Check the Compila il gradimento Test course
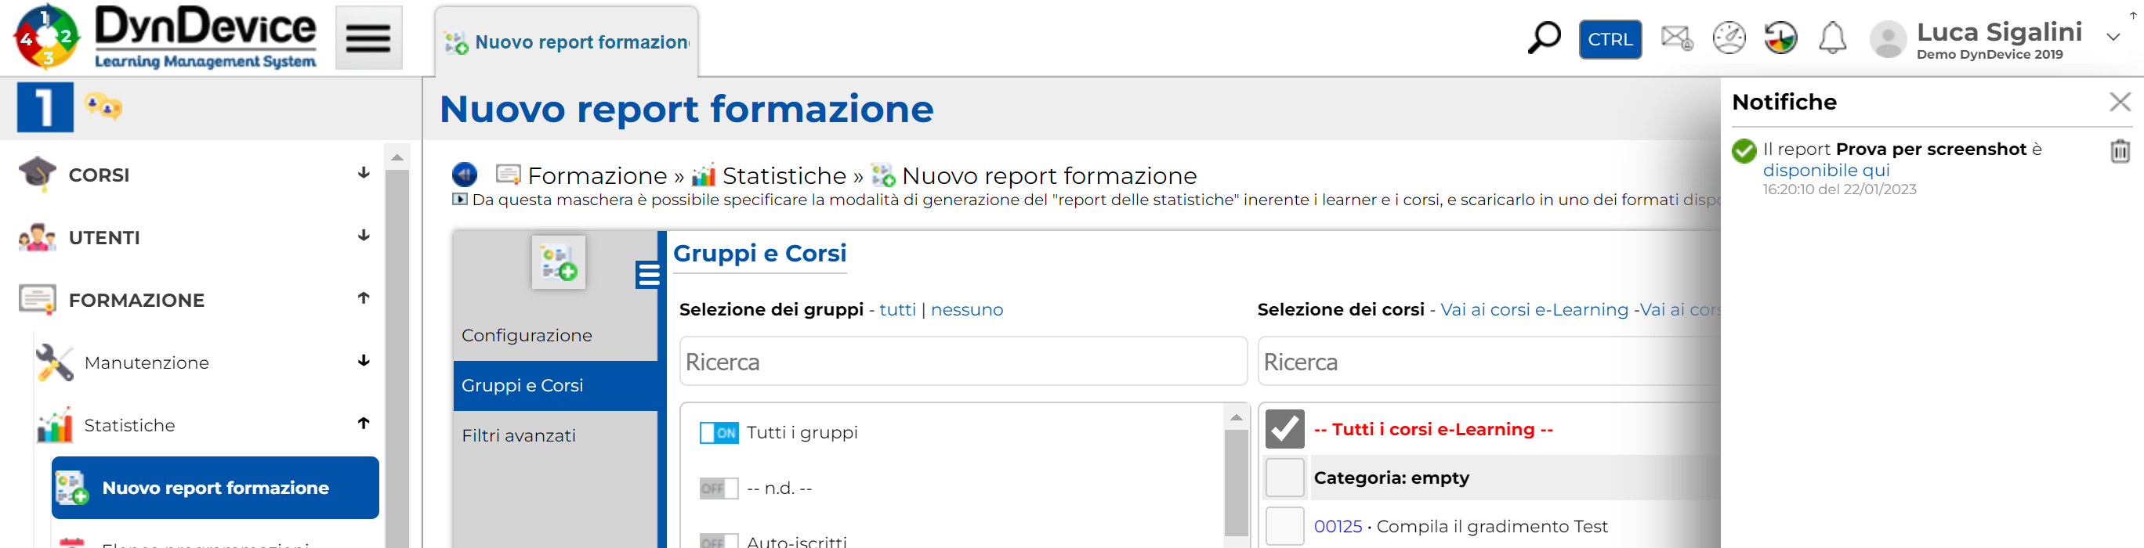Image resolution: width=2144 pixels, height=548 pixels. tap(1284, 526)
